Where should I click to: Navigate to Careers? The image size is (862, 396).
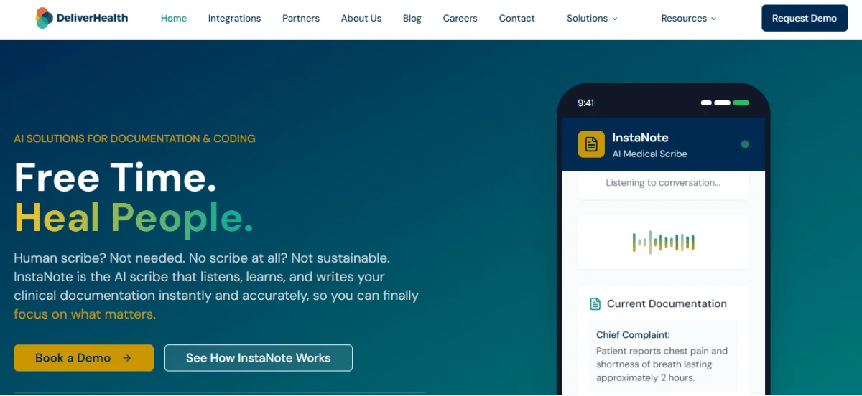click(x=460, y=19)
